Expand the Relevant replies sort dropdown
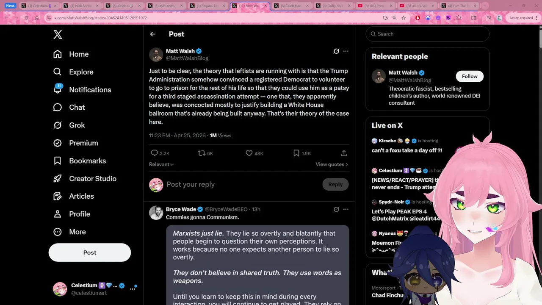Image resolution: width=542 pixels, height=305 pixels. 161,164
